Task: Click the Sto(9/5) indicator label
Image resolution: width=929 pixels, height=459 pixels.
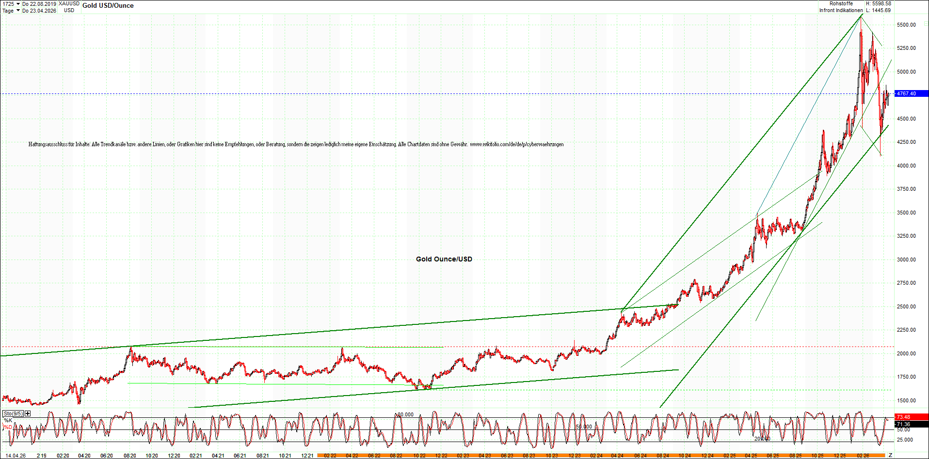Action: (13, 413)
